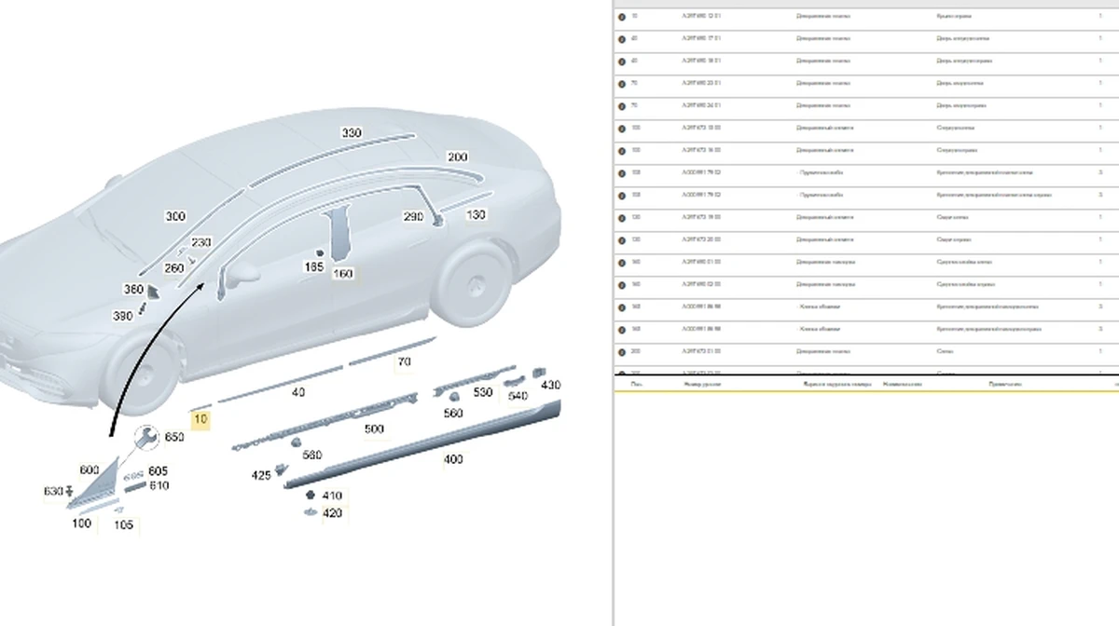The image size is (1119, 626).
Task: Click the wrench icon next to callout 650
Action: (x=145, y=437)
